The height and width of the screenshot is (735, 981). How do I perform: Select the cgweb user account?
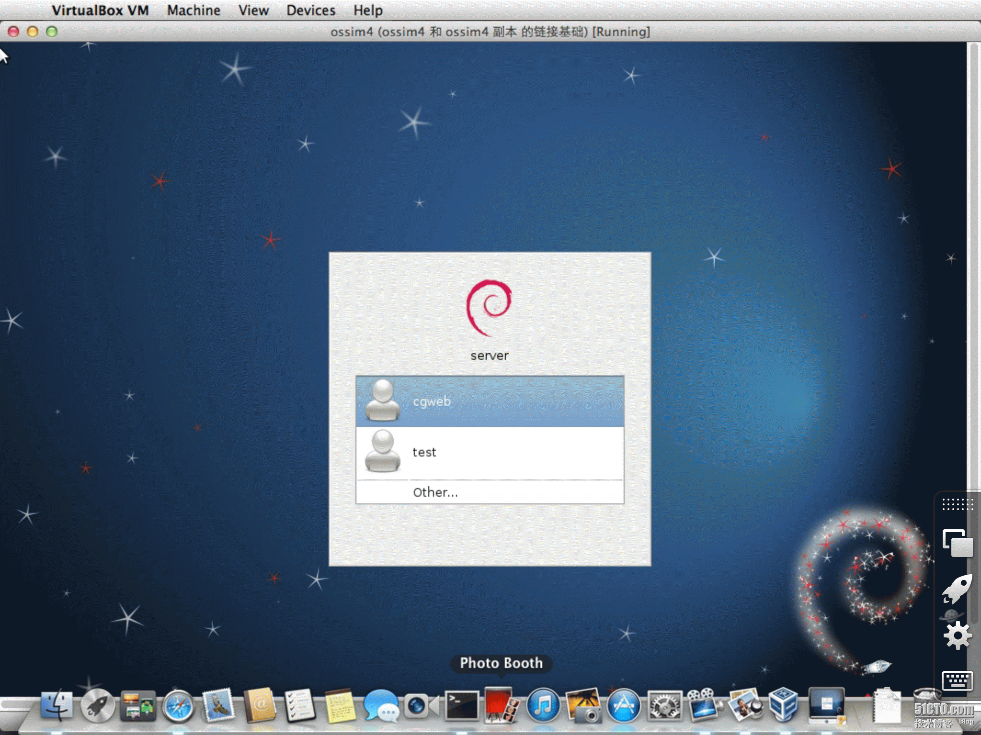pos(490,401)
